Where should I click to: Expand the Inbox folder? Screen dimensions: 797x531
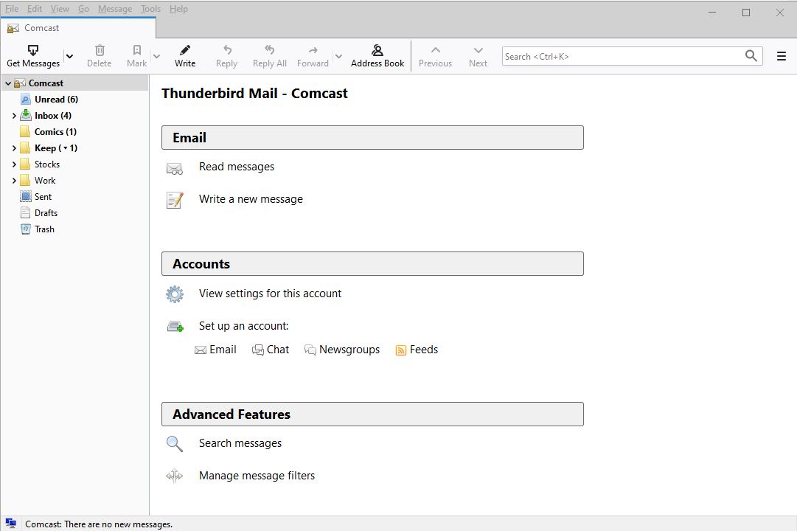click(x=14, y=116)
